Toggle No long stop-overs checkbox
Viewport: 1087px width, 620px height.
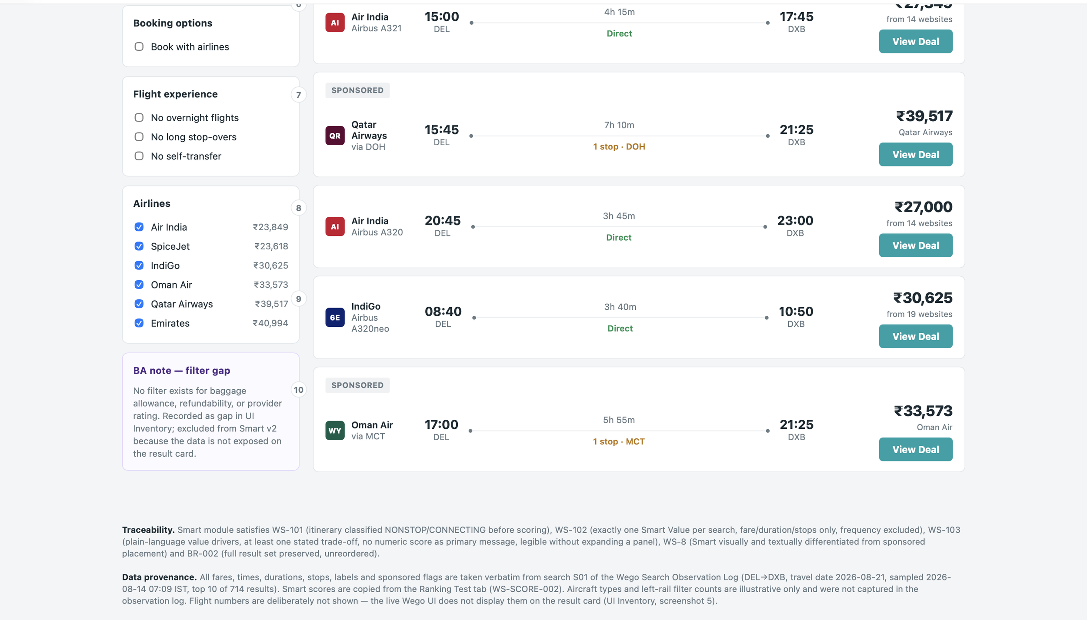coord(139,136)
